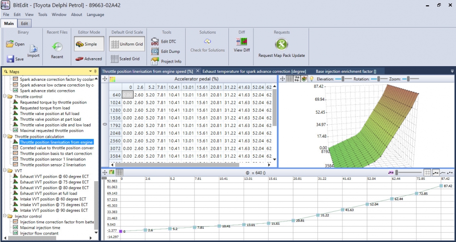Click the table move handle icon

(x=105, y=79)
